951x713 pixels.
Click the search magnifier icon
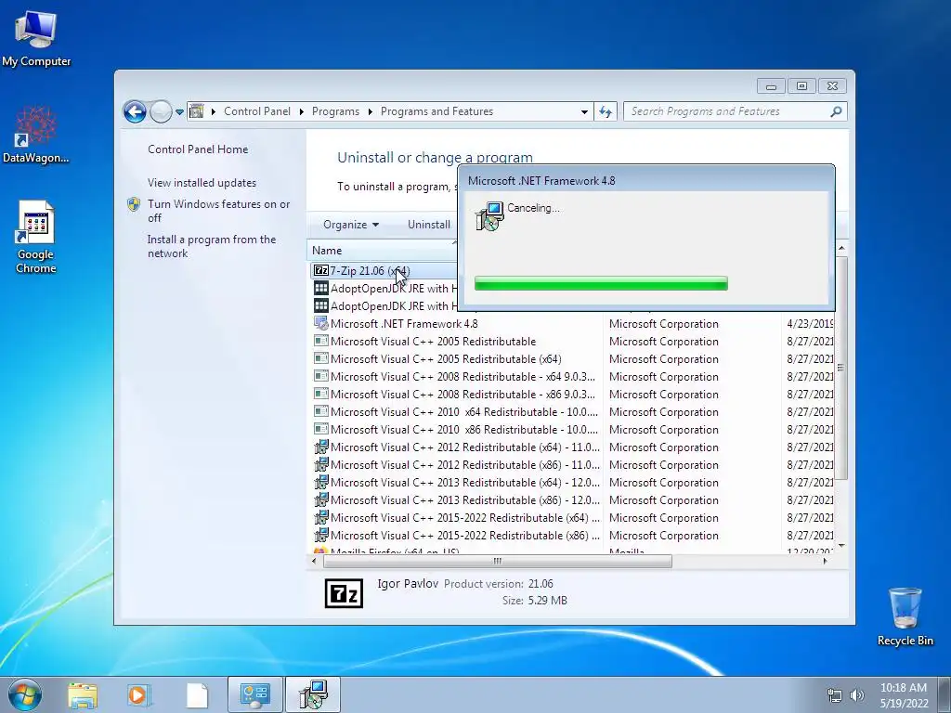pos(836,111)
